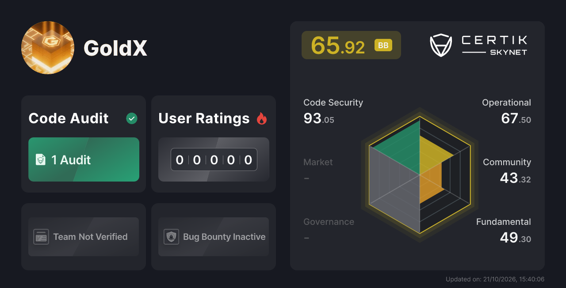Click the Team Not Verified badge
566x288 pixels.
coord(84,237)
